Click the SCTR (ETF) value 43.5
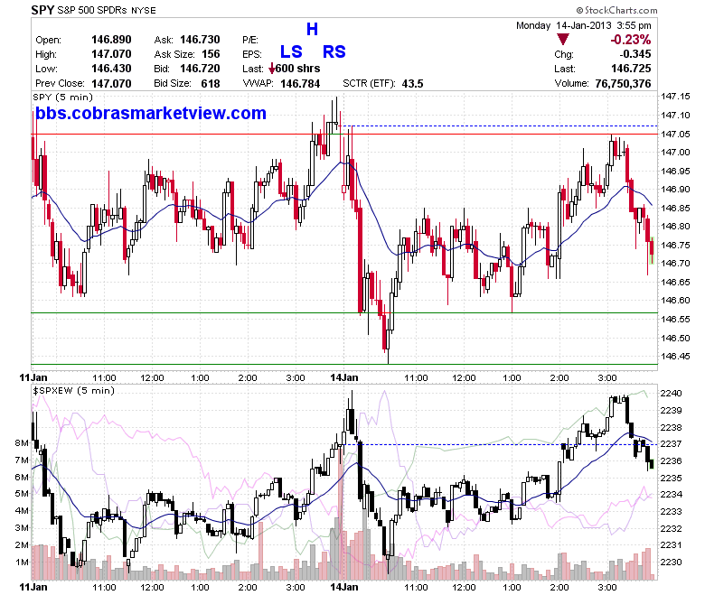Screen dimensions: 705x595 (412, 84)
